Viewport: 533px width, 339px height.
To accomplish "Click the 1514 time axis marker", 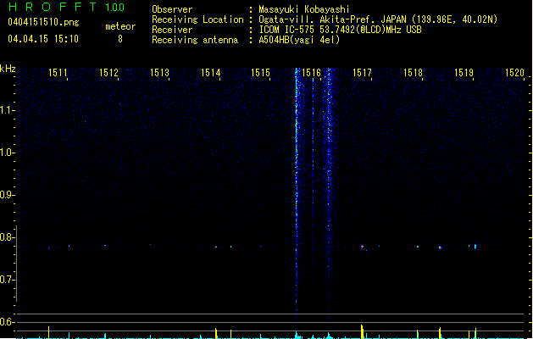I will [210, 73].
